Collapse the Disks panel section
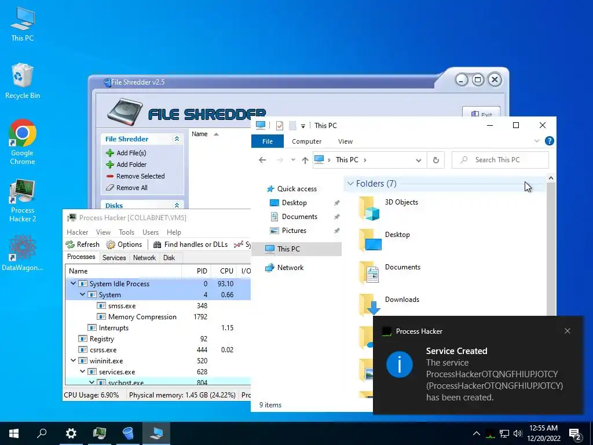Viewport: 593px width, 445px height. coord(177,206)
